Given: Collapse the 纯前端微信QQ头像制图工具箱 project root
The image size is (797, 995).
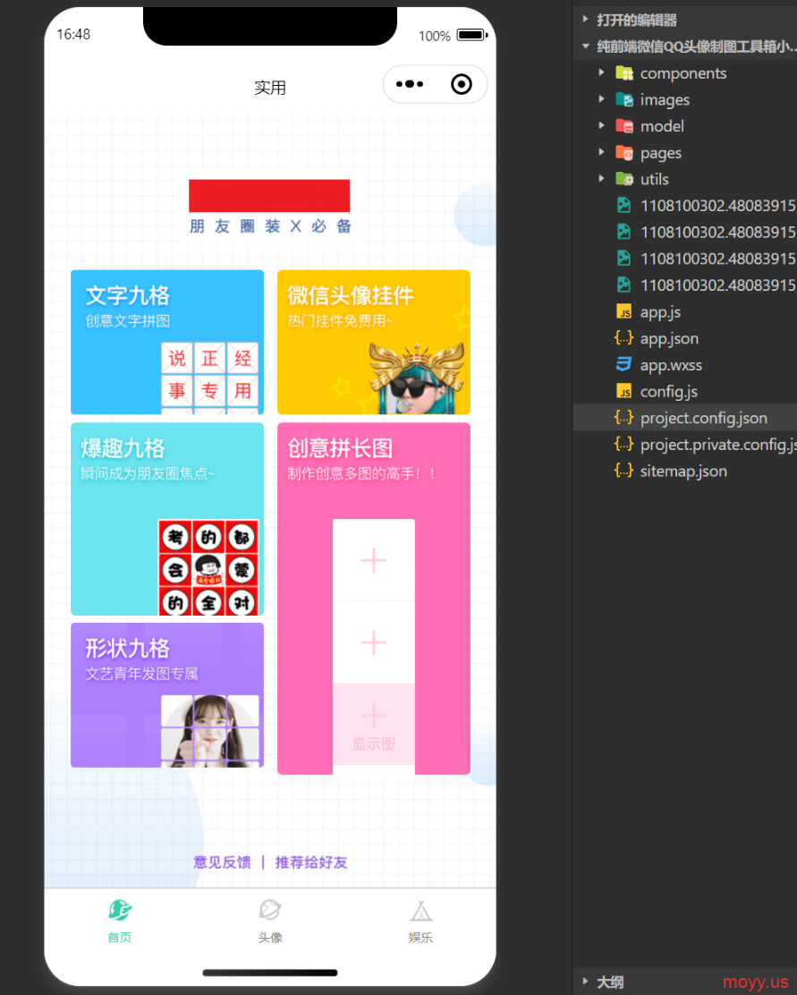Looking at the screenshot, I should tap(585, 47).
